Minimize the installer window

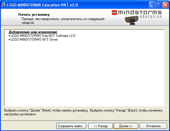pos(152,5)
